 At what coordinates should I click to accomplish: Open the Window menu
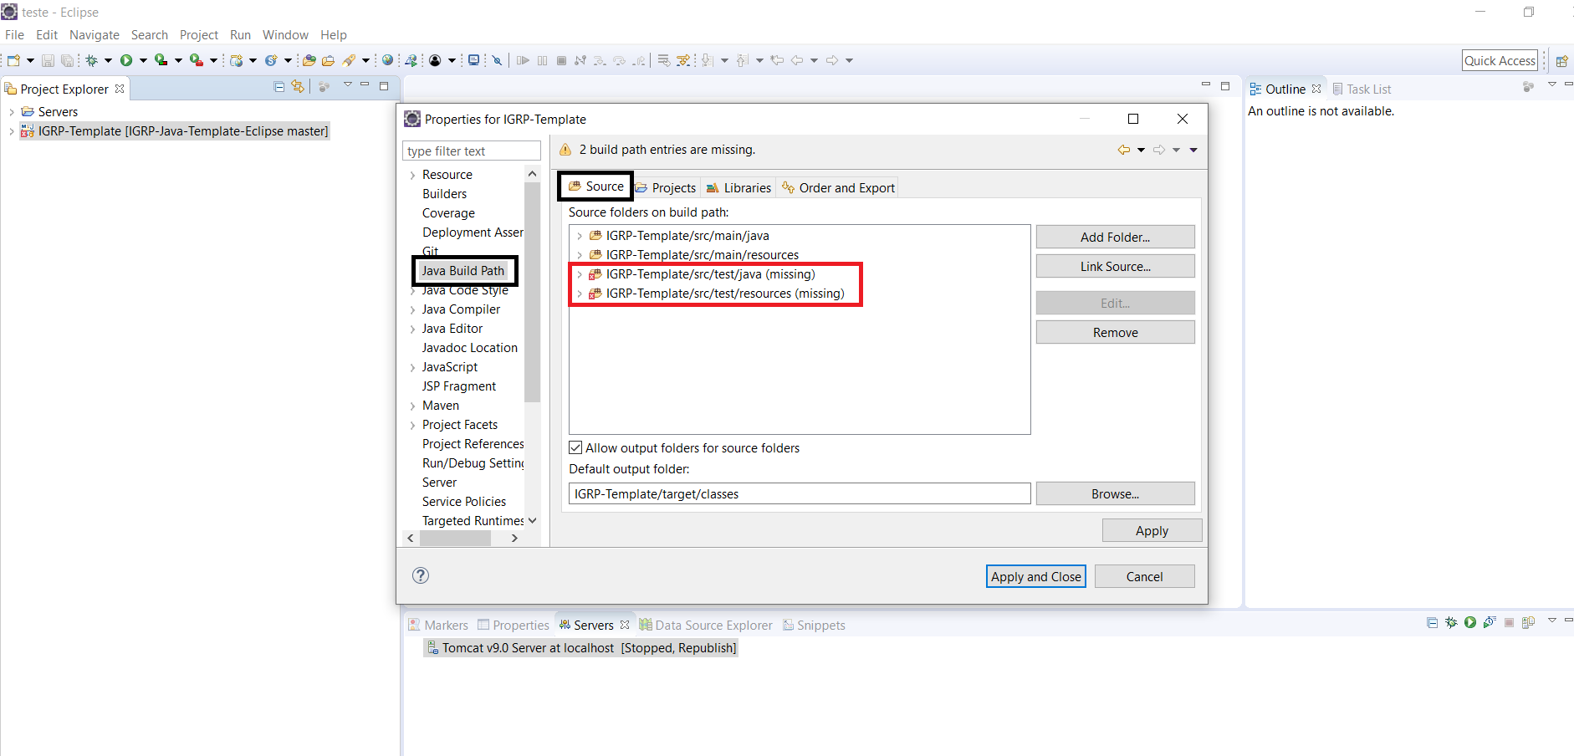point(285,34)
